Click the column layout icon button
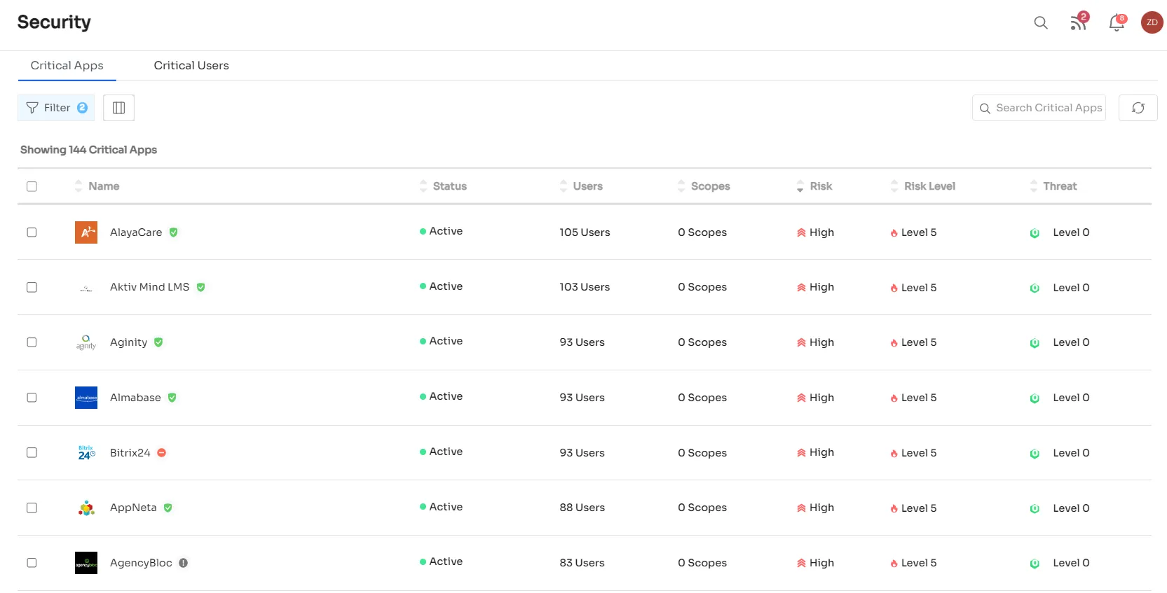Screen dimensions: 1167x593 pos(118,108)
